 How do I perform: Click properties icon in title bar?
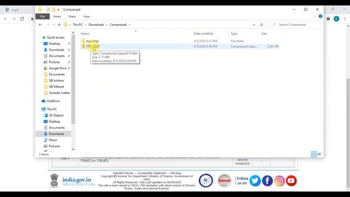48,10
